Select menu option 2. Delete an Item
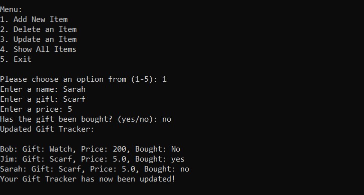364x195 pixels. pyautogui.click(x=39, y=29)
